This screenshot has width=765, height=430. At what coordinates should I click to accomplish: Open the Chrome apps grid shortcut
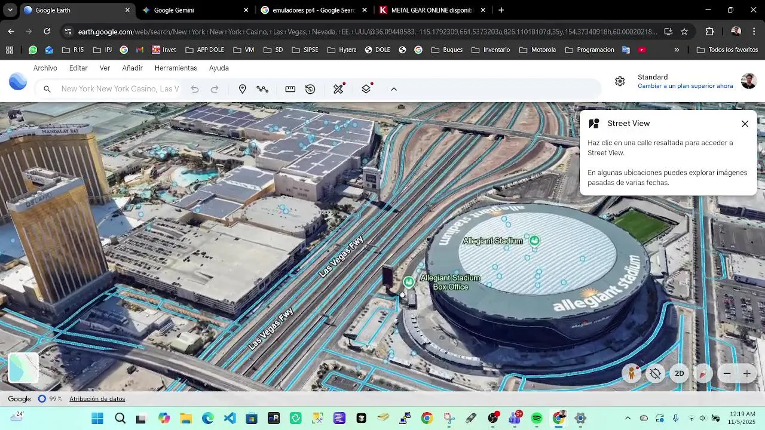click(10, 50)
